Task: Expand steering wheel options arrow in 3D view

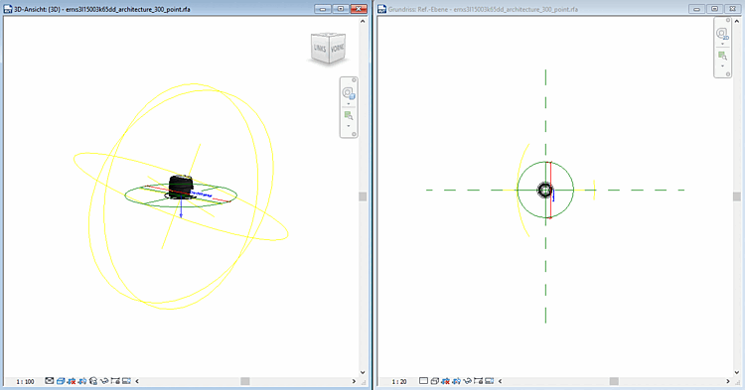Action: click(349, 104)
